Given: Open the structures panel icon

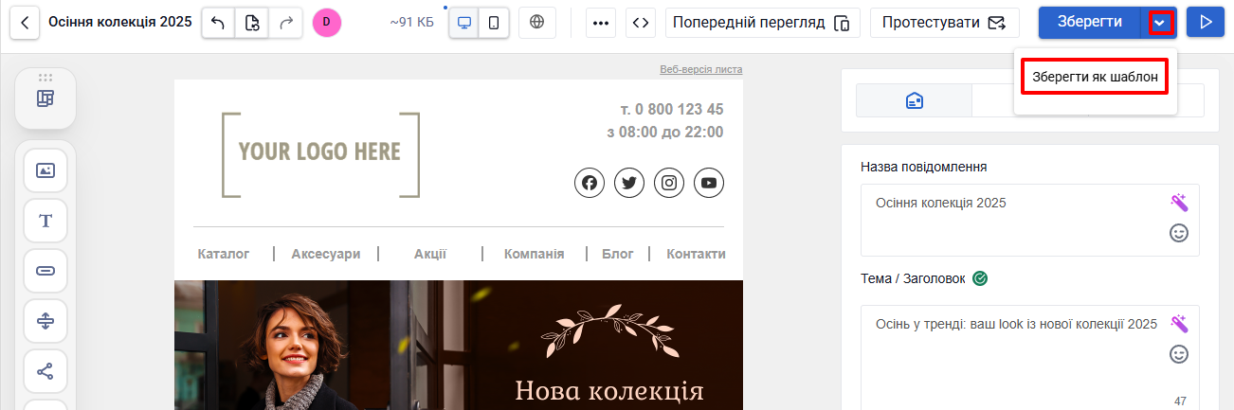Looking at the screenshot, I should (x=45, y=98).
